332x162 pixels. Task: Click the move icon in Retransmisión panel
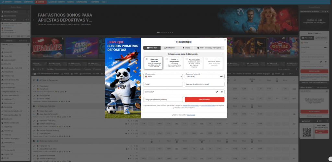(x=323, y=11)
